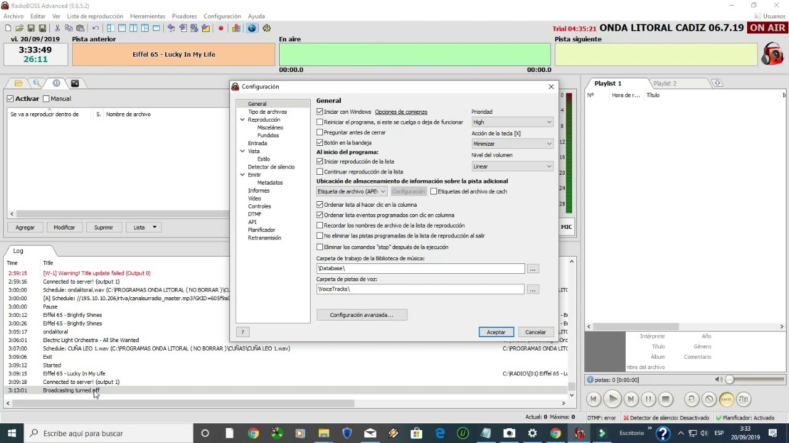Viewport: 789px width, 443px height.
Task: Click the stop-after-track circle button
Action: tap(709, 399)
